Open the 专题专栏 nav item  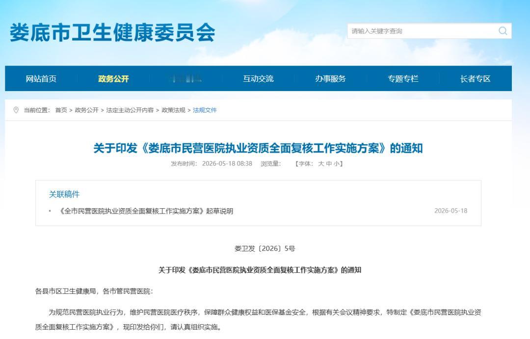(403, 78)
